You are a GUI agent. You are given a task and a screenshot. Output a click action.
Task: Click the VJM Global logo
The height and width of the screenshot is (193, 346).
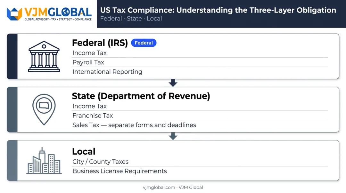pos(49,14)
